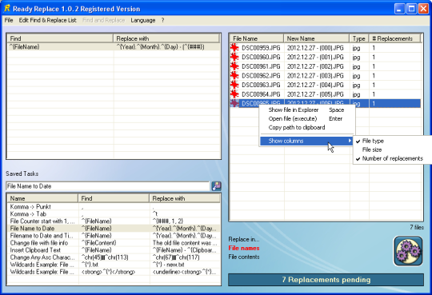The width and height of the screenshot is (432, 295).
Task: Select saved task Insert Clipboard Text
Action: pos(114,250)
